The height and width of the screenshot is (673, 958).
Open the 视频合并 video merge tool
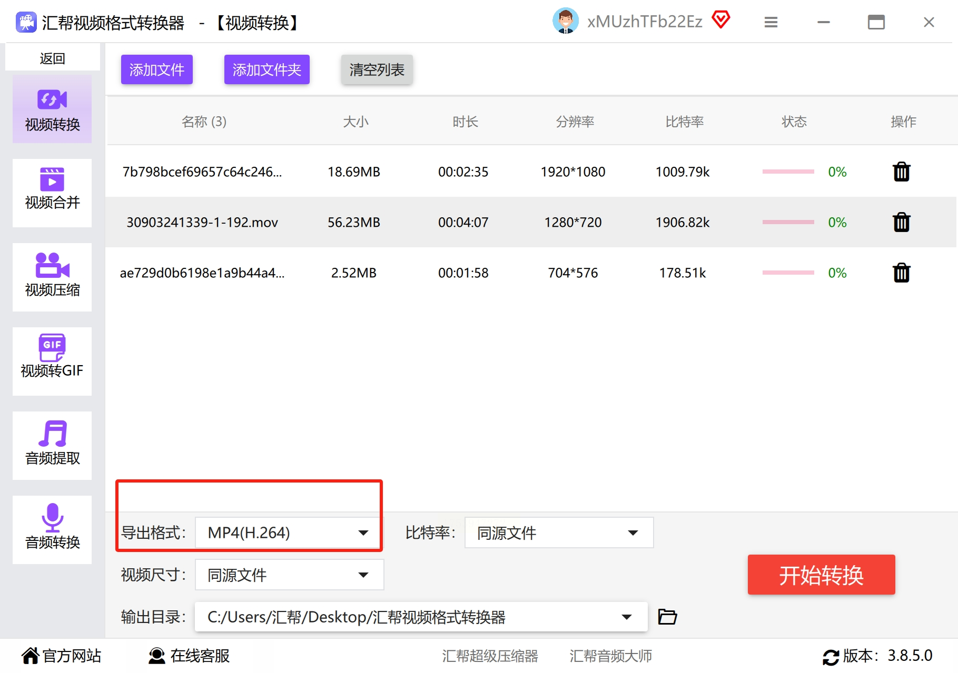click(52, 193)
